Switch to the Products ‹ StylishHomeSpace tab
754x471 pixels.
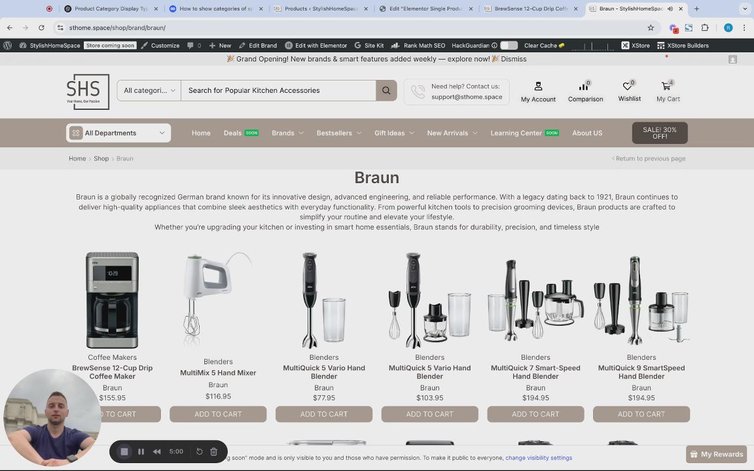pos(321,9)
